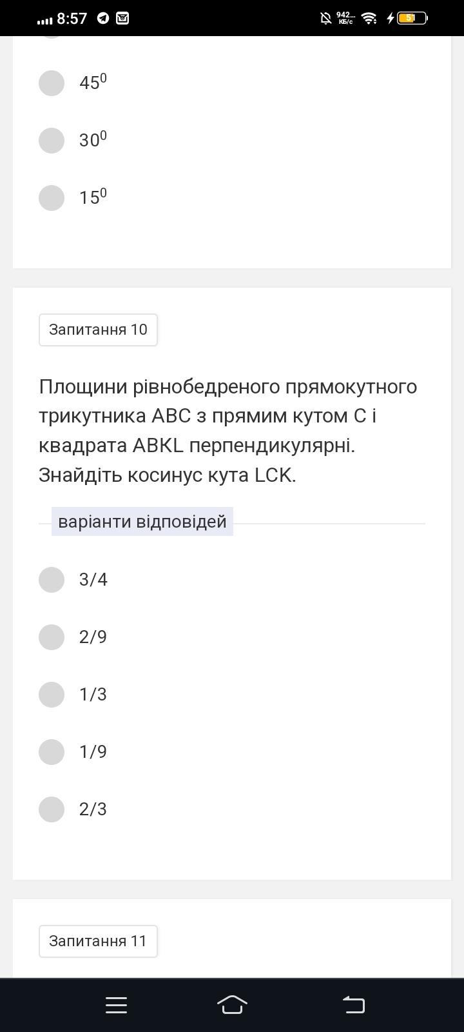This screenshot has width=464, height=1032.
Task: Tap the Telegram notification icon in status bar
Action: pyautogui.click(x=103, y=18)
